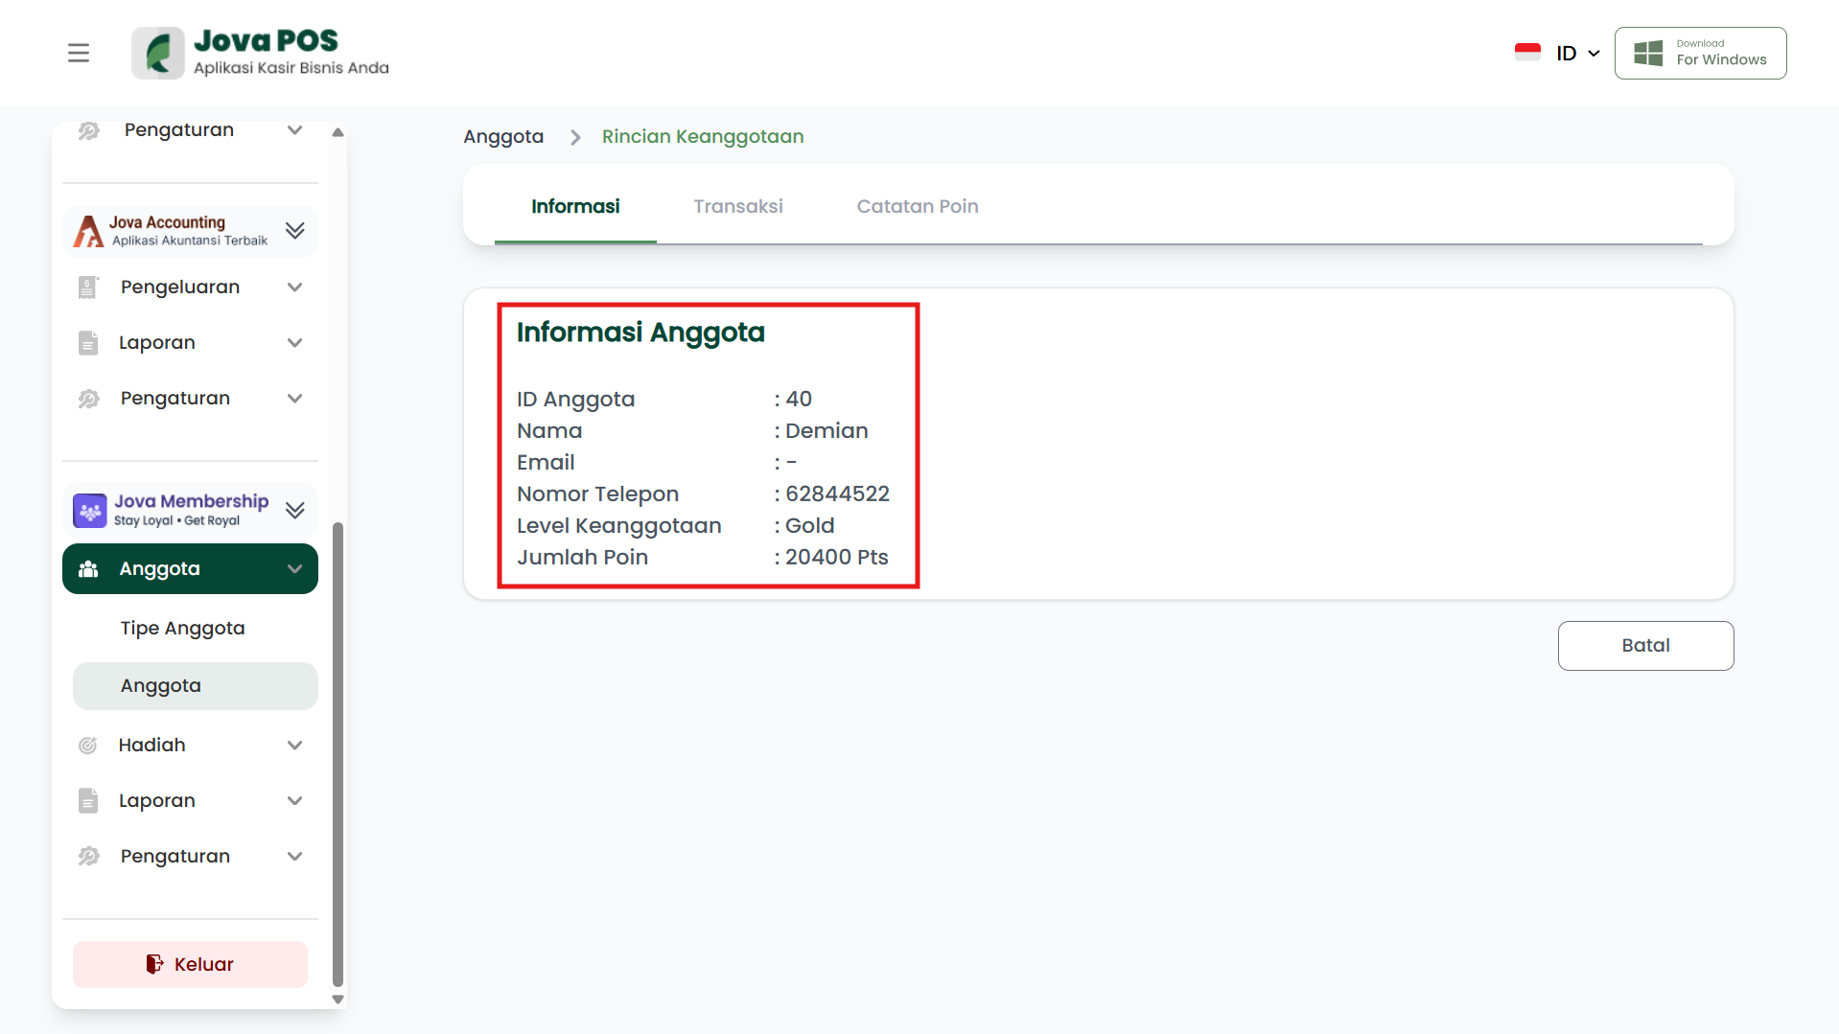Collapse the Jova Membership section
The image size is (1839, 1034).
[x=294, y=511]
